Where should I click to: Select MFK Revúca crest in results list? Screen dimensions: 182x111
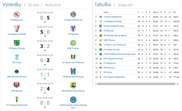[17, 85]
